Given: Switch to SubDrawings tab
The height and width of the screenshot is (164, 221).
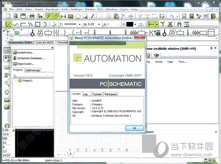Looking at the screenshot, I should pos(33,70).
